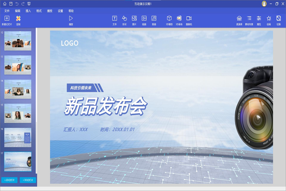This screenshot has height=191, width=286.
Task: Open the user account avatar
Action: pos(264,4)
